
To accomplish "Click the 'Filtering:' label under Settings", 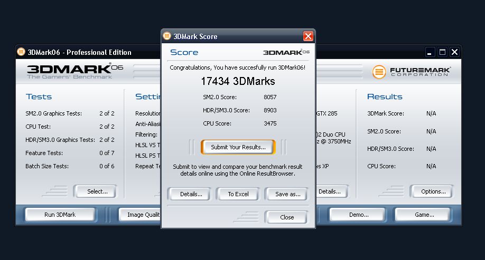I will pos(146,134).
